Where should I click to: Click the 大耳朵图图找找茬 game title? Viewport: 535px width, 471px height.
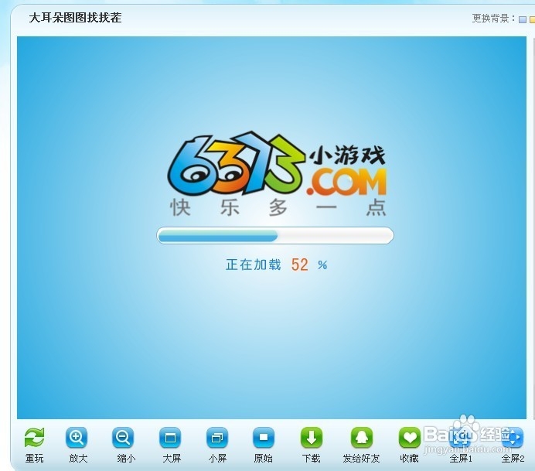click(75, 18)
